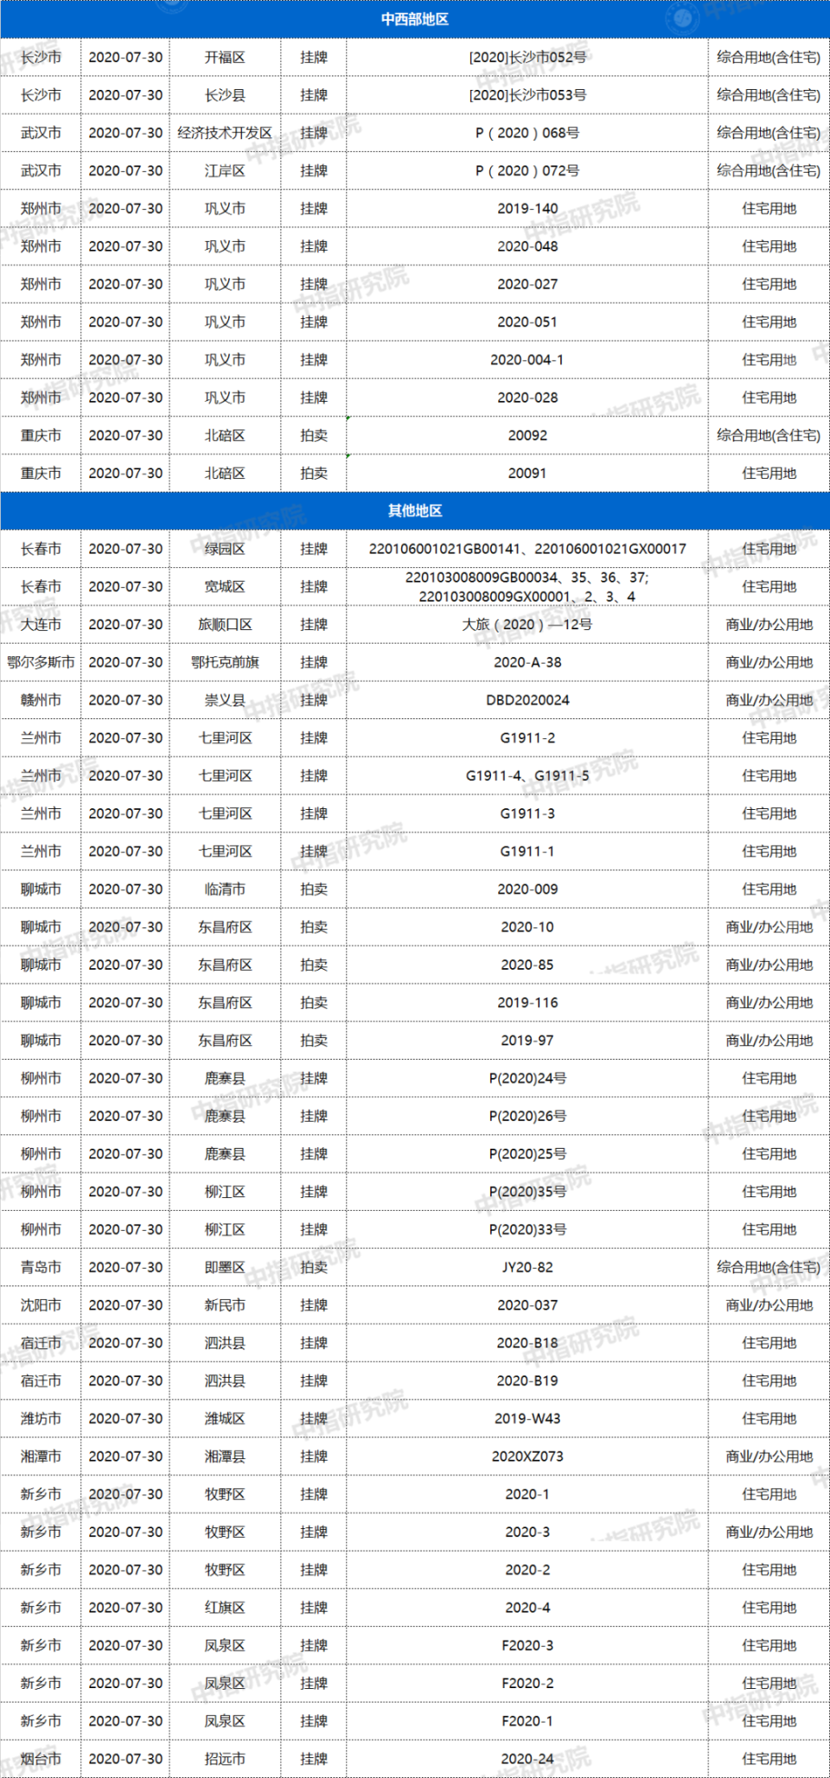Click plot P(2020)25号
This screenshot has height=1778, width=830.
[527, 1154]
